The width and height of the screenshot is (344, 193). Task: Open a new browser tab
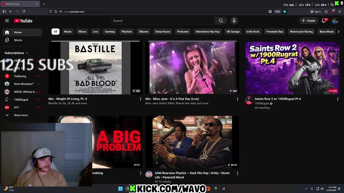click(x=44, y=4)
